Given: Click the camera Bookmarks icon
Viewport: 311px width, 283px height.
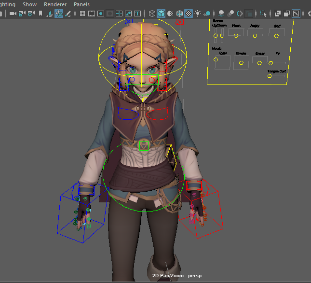Looking at the screenshot, I should click(41, 14).
